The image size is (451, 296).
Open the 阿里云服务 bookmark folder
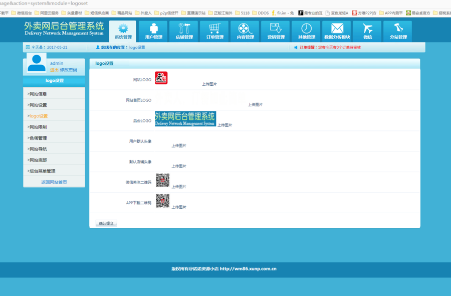pyautogui.click(x=47, y=13)
